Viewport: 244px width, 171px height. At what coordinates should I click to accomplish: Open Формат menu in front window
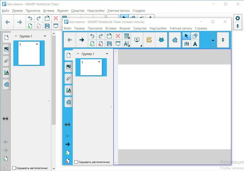pos(125,28)
